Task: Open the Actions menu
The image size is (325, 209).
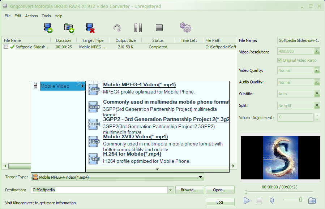Action: pyautogui.click(x=31, y=16)
